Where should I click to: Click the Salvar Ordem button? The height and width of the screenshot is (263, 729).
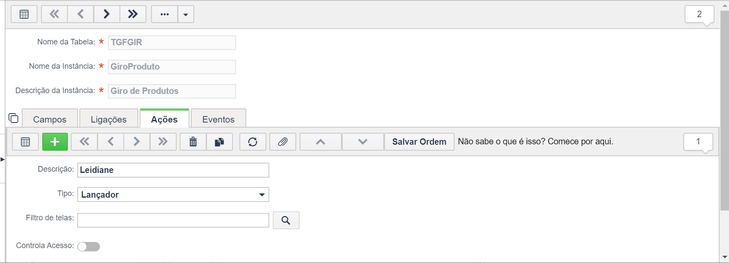pyautogui.click(x=419, y=142)
